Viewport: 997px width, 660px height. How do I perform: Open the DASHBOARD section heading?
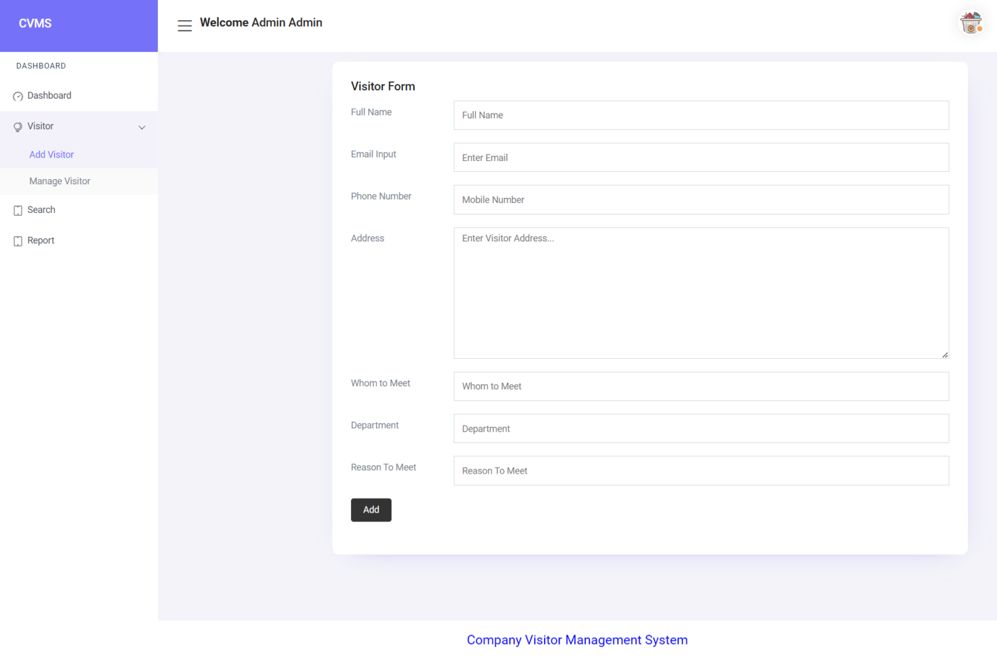[x=41, y=66]
